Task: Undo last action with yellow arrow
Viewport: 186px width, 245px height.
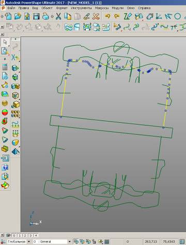Action: (107, 17)
